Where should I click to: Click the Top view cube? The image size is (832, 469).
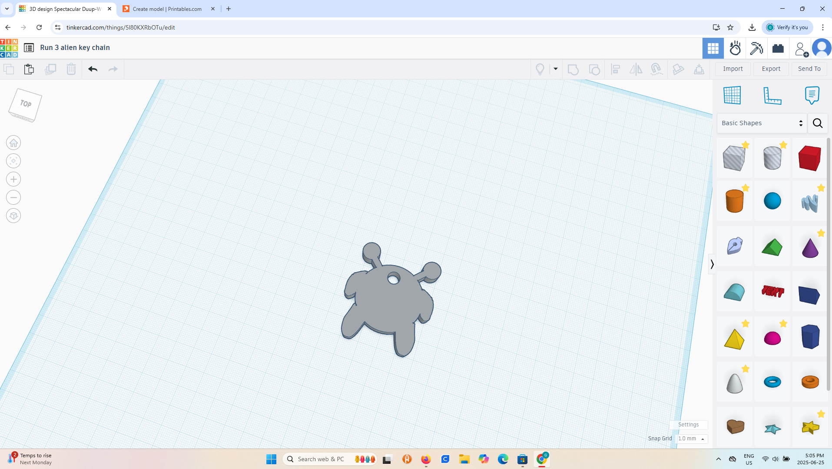(25, 105)
